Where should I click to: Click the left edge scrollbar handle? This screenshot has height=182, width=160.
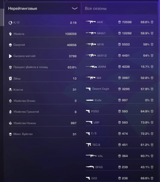[x=2, y=18]
